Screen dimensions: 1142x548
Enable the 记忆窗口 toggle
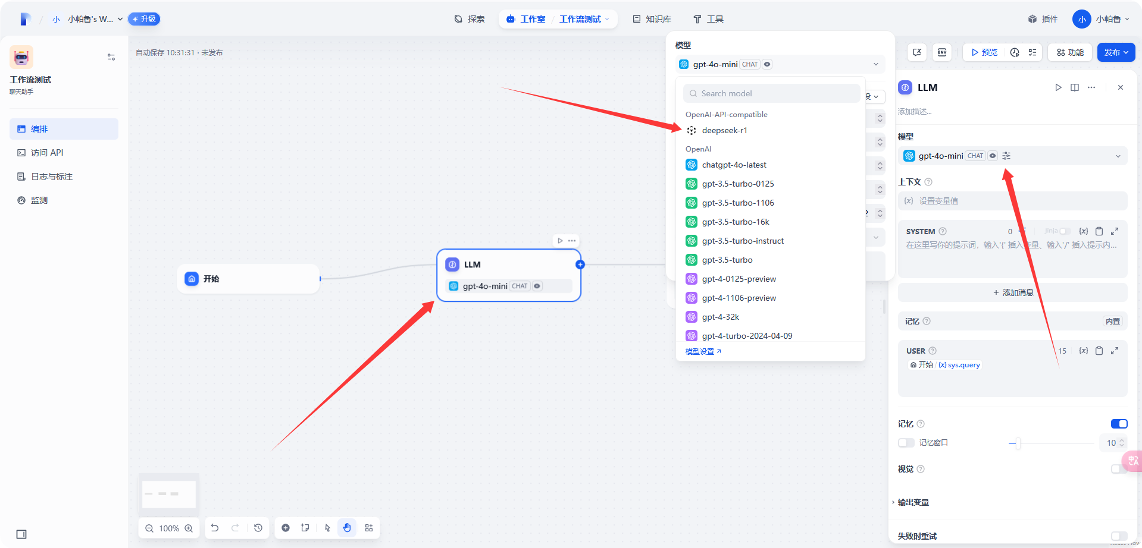pos(906,443)
